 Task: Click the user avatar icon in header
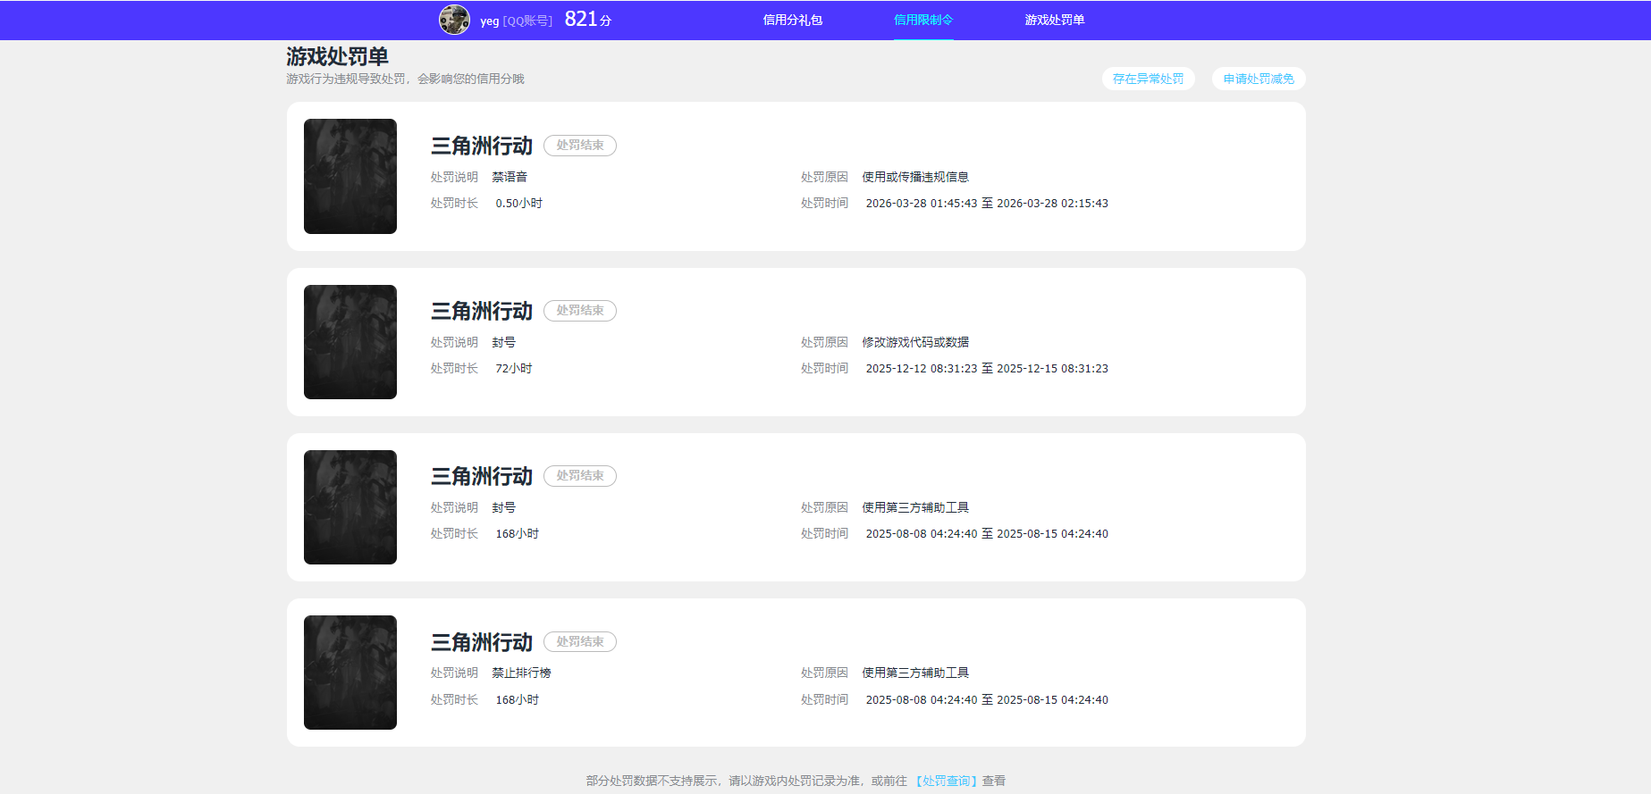[454, 20]
